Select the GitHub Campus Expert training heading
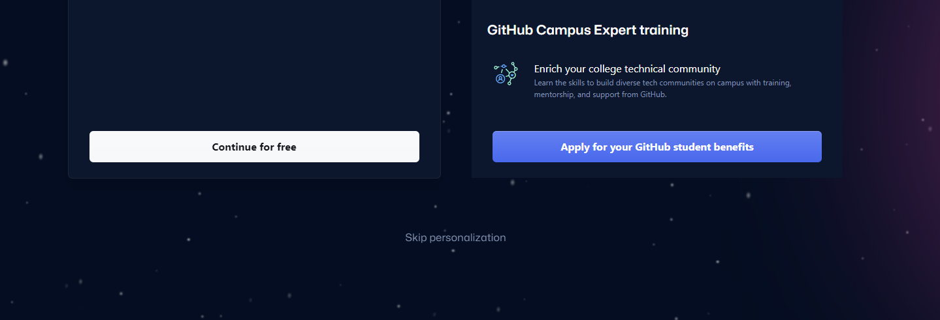The width and height of the screenshot is (940, 320). tap(588, 30)
